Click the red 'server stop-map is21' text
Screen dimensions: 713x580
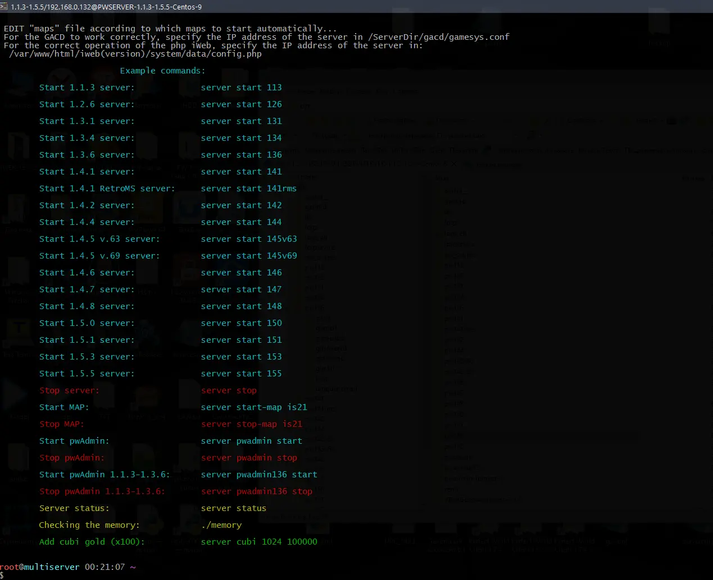point(252,424)
